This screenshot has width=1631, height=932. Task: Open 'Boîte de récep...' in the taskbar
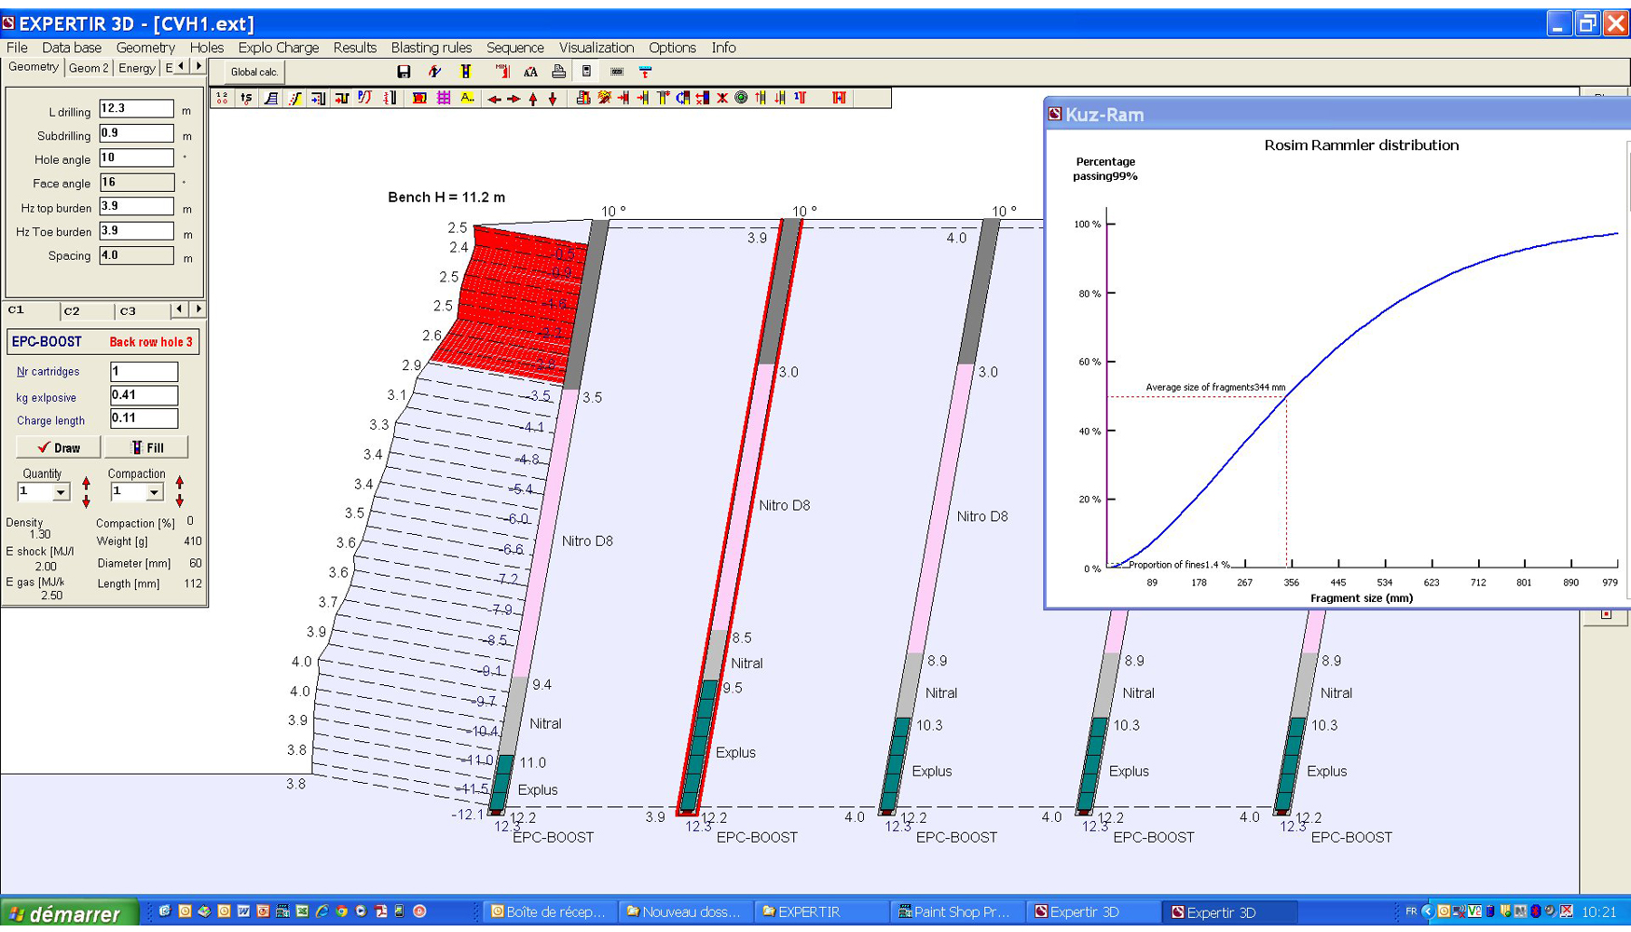[548, 912]
